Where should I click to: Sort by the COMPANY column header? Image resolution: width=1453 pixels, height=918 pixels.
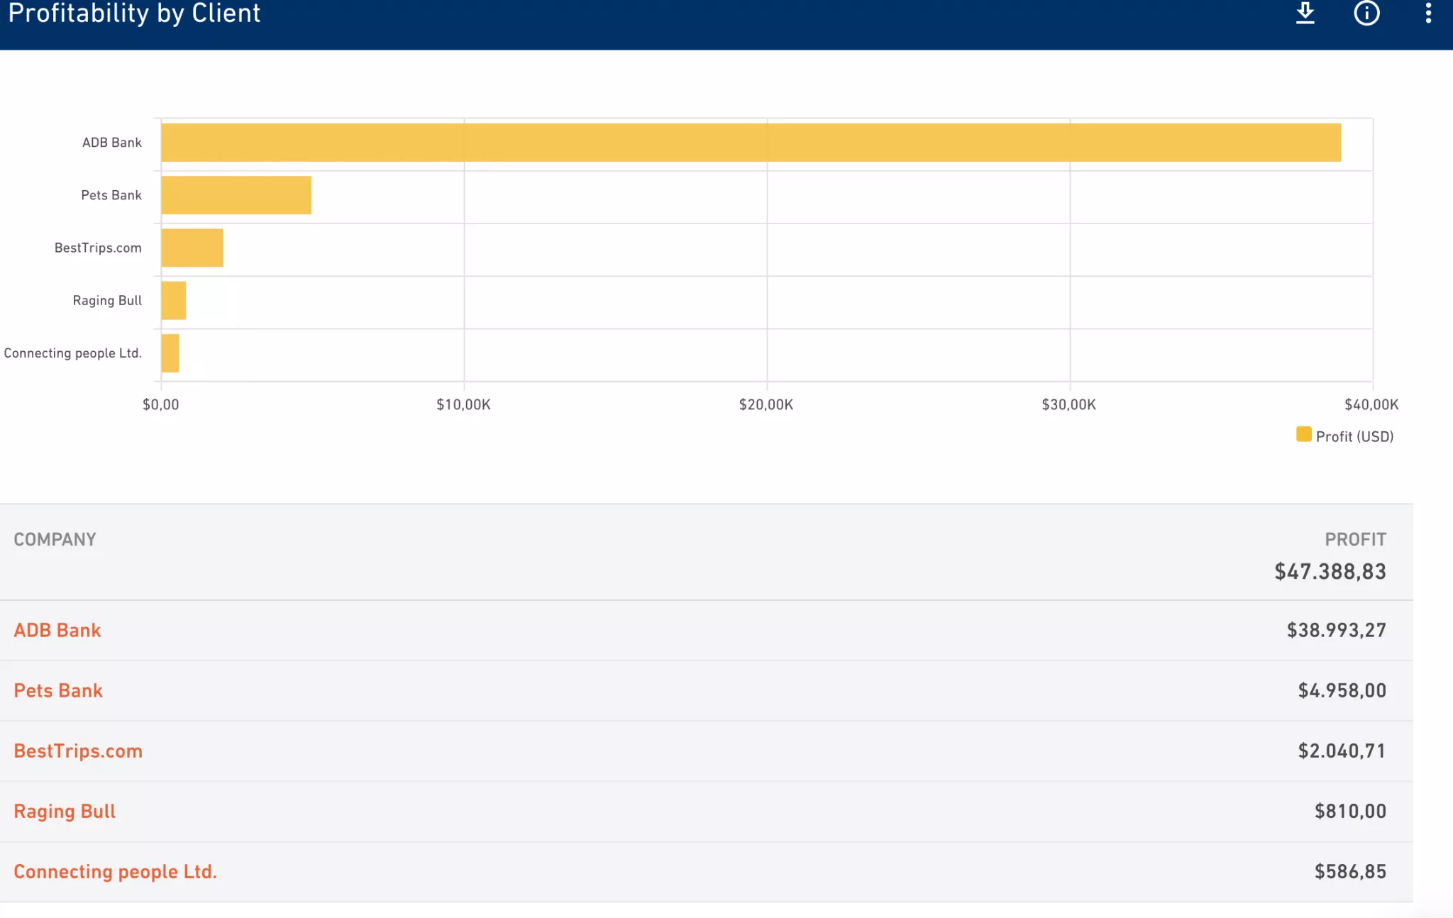point(55,539)
